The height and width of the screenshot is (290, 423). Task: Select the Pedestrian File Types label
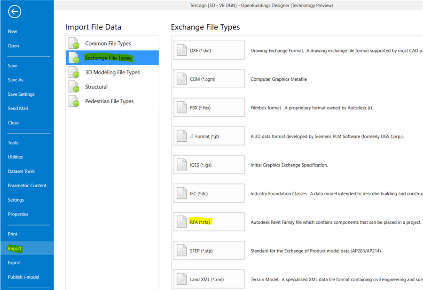coord(109,101)
